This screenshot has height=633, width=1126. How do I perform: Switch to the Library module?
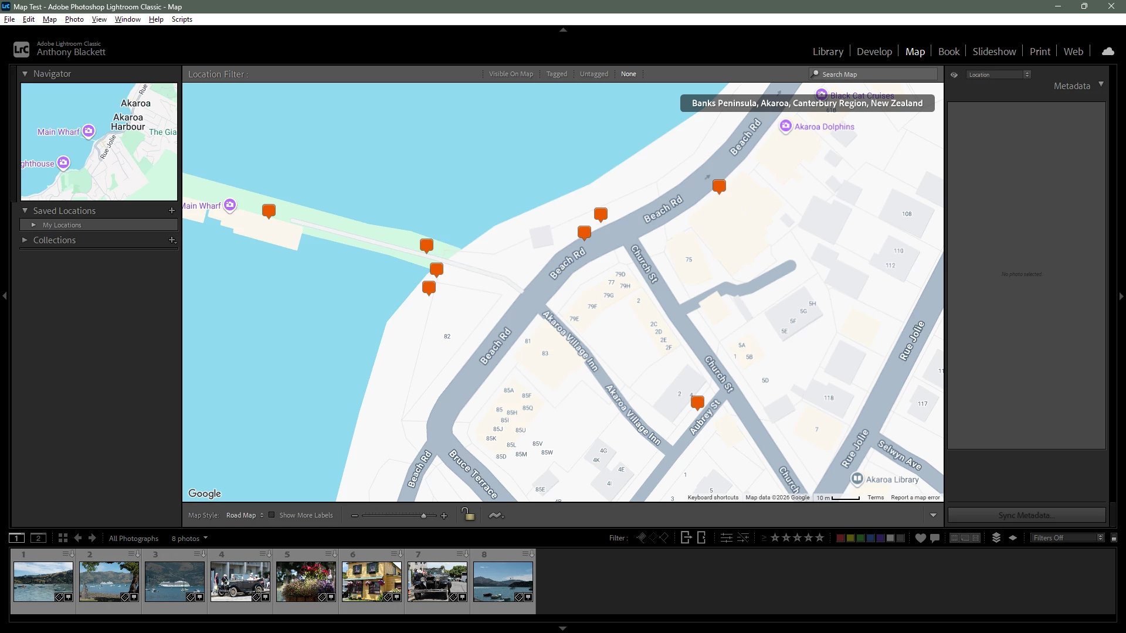coord(827,52)
